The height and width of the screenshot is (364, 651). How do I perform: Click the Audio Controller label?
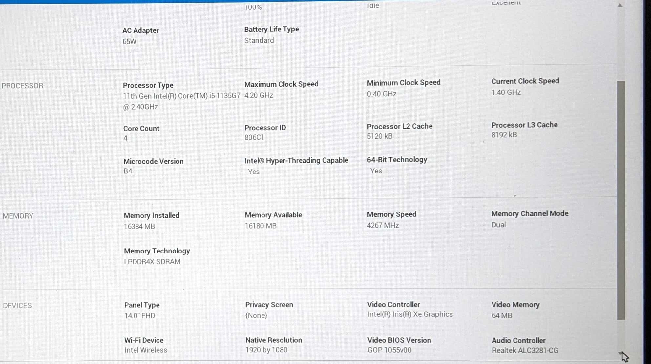tap(518, 341)
